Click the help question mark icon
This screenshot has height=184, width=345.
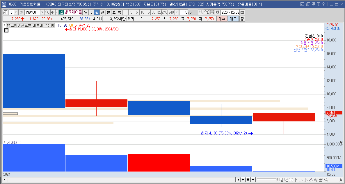[323, 4]
